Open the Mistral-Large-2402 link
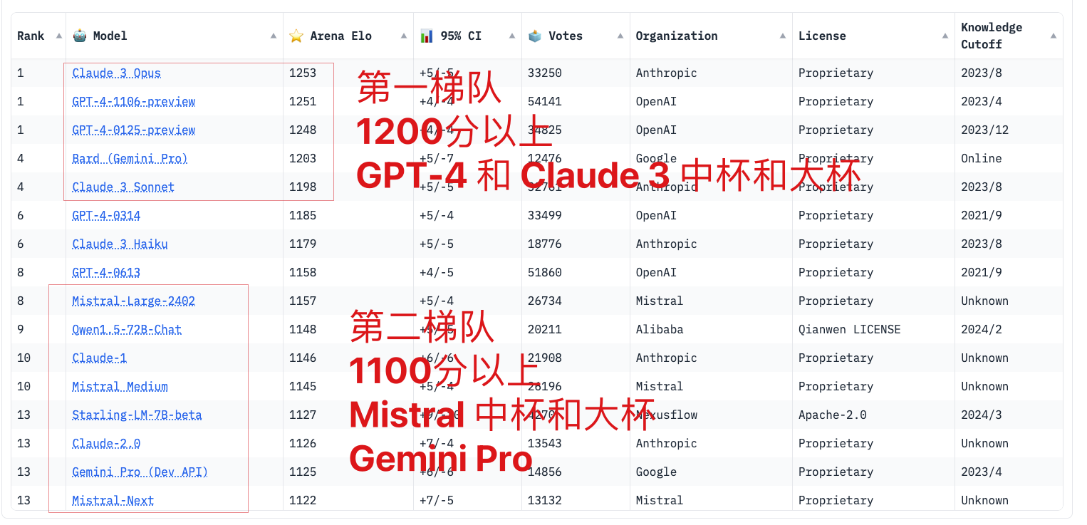This screenshot has height=525, width=1087. [x=134, y=301]
